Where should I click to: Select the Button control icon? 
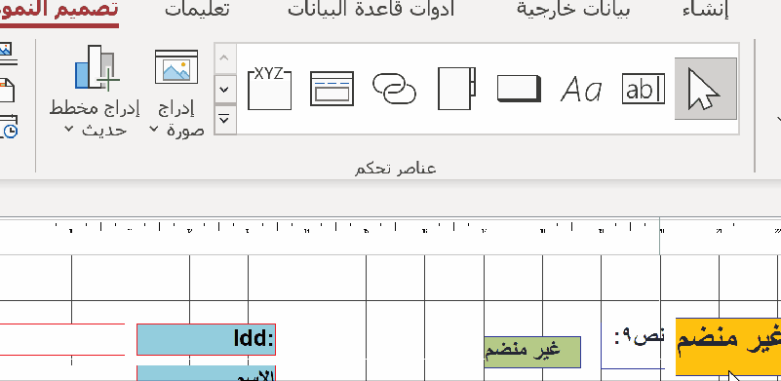[519, 89]
